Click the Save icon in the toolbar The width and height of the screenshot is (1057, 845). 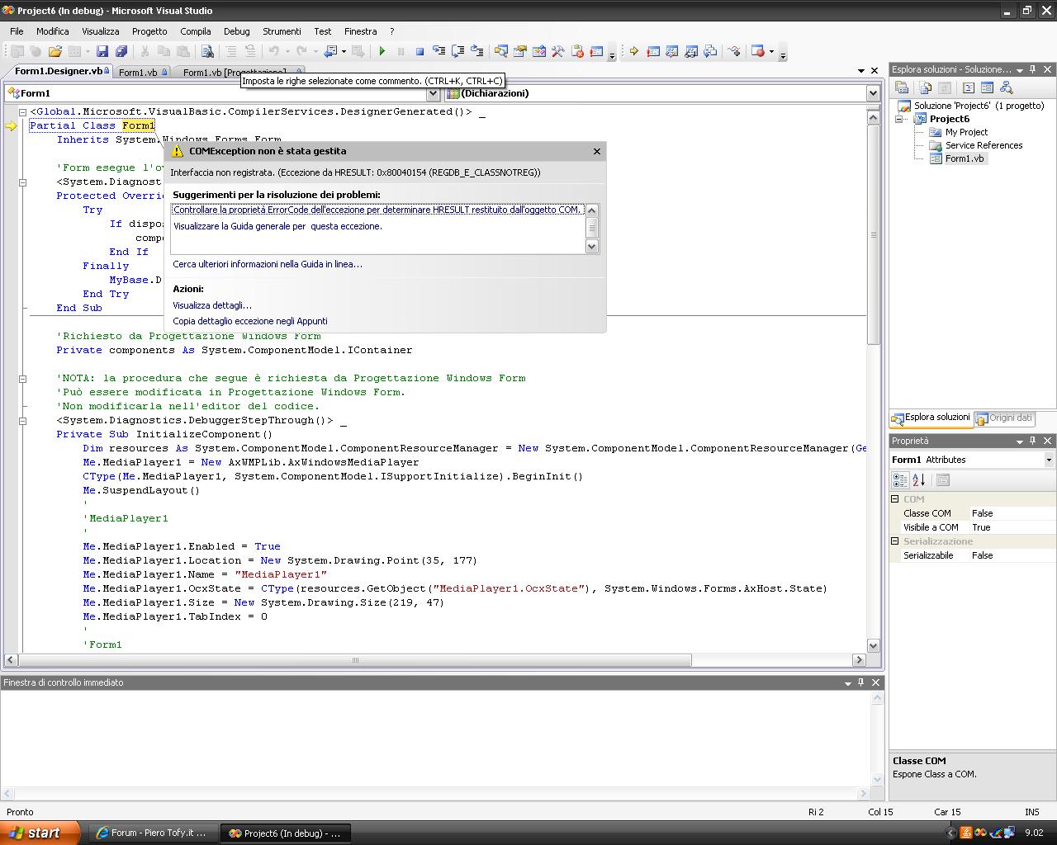pos(102,51)
